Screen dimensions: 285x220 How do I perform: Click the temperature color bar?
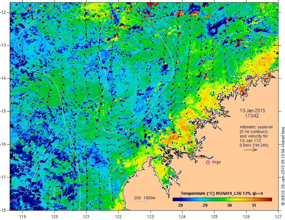pos(222,200)
